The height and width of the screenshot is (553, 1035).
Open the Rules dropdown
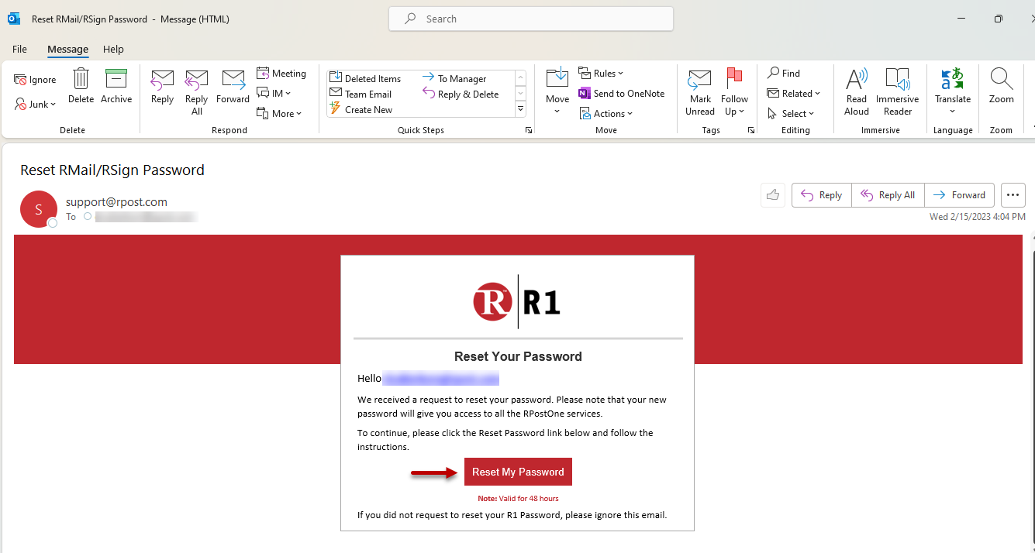click(x=601, y=74)
